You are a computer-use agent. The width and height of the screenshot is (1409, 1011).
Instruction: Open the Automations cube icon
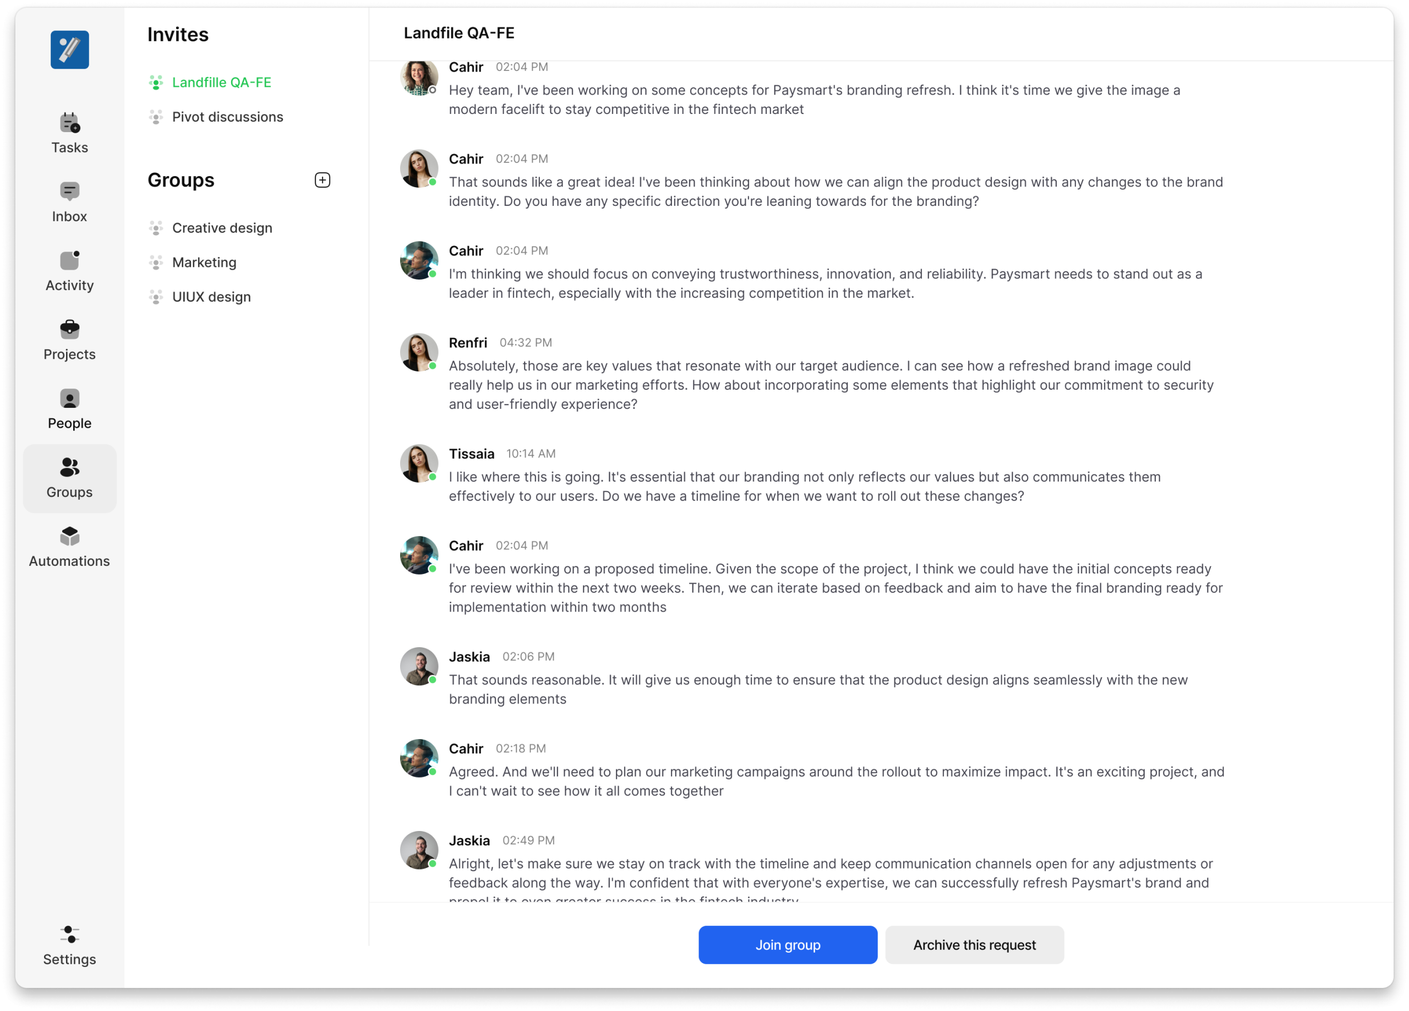coord(69,536)
